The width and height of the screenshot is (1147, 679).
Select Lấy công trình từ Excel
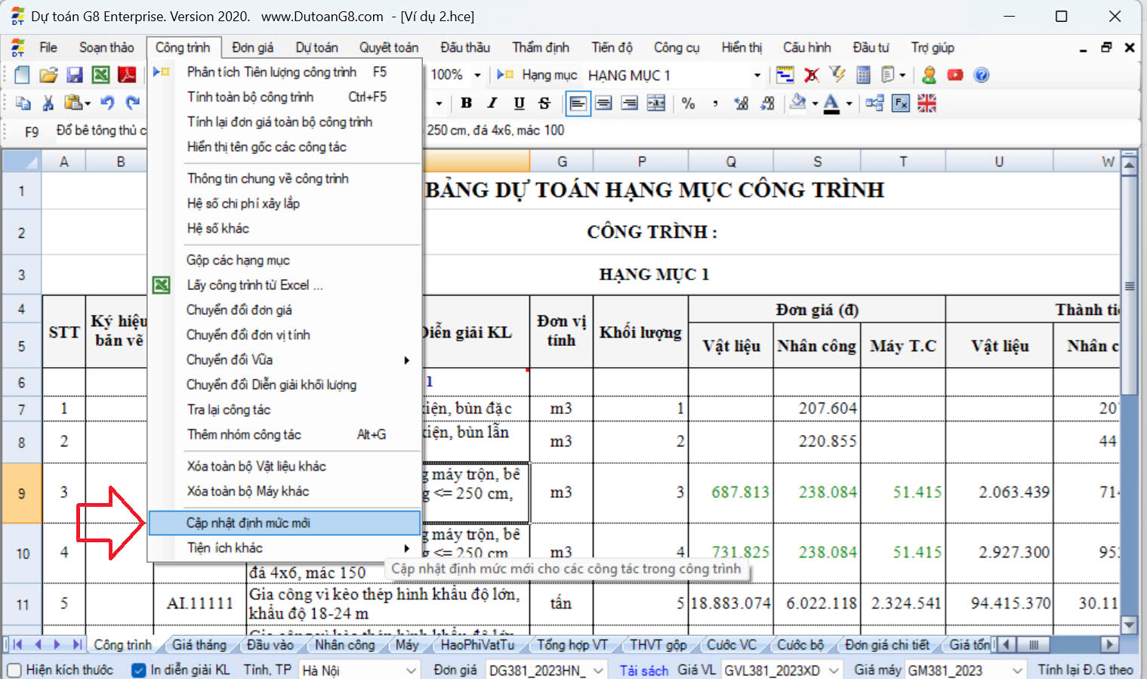point(285,285)
